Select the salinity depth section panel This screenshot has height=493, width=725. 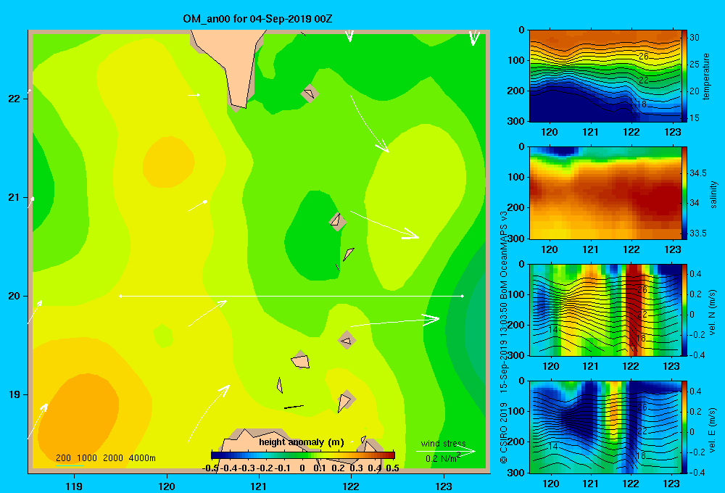point(605,193)
